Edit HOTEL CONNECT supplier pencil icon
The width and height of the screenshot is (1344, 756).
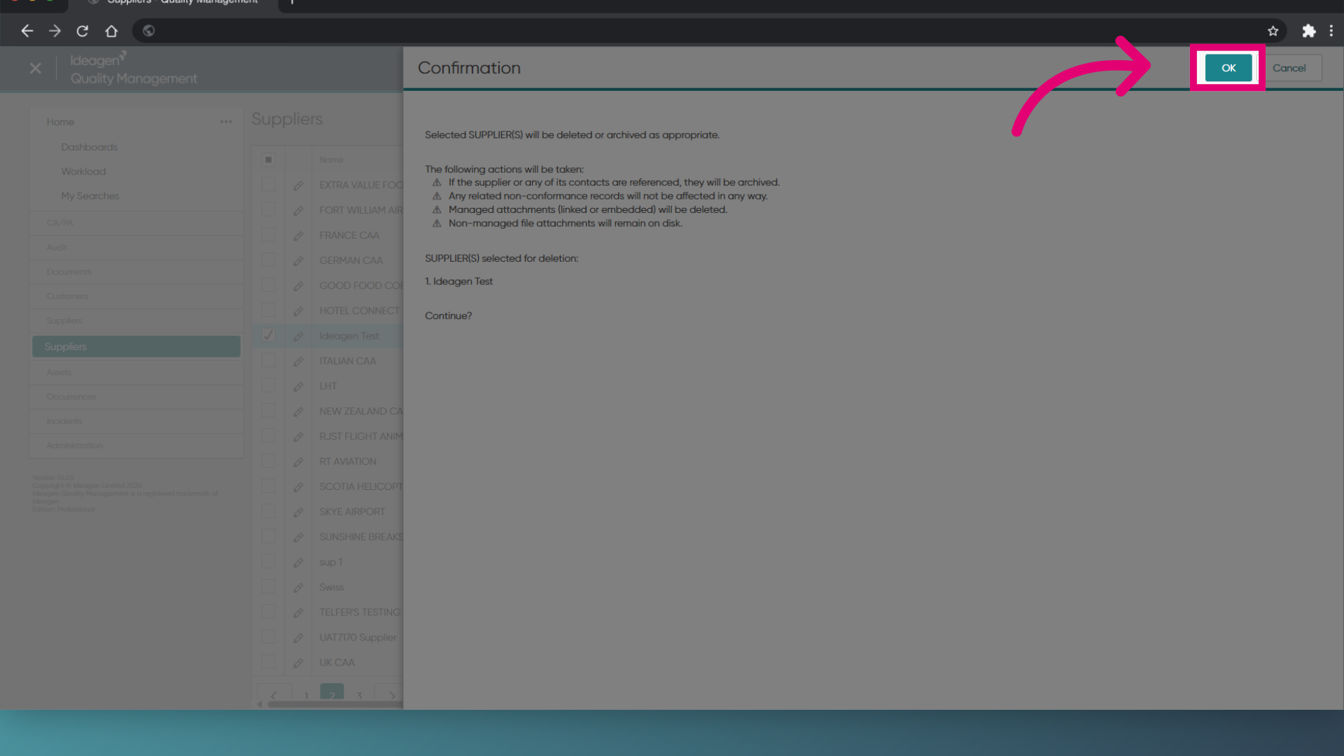[x=298, y=311]
